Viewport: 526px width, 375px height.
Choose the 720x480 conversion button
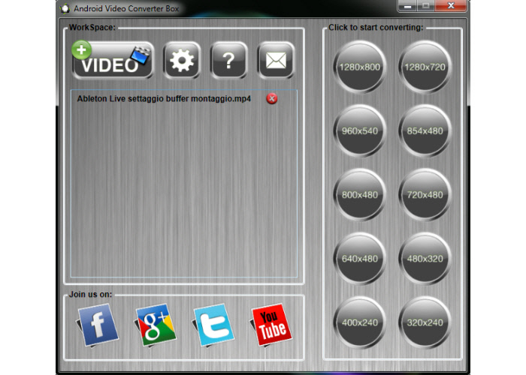point(425,195)
